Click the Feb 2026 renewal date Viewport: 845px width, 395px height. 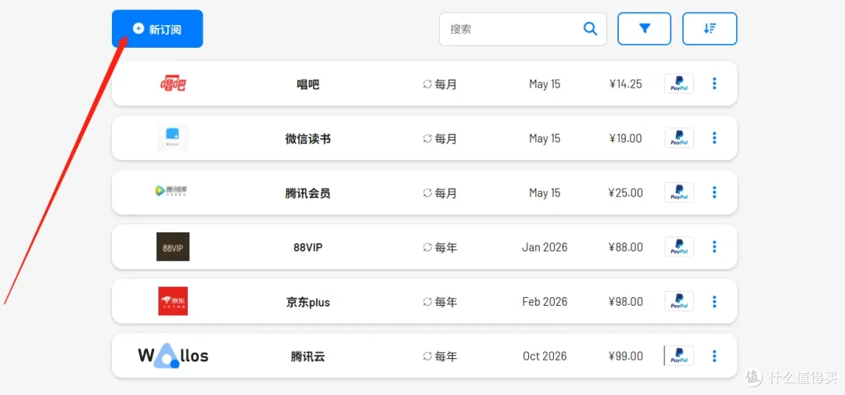pos(545,302)
